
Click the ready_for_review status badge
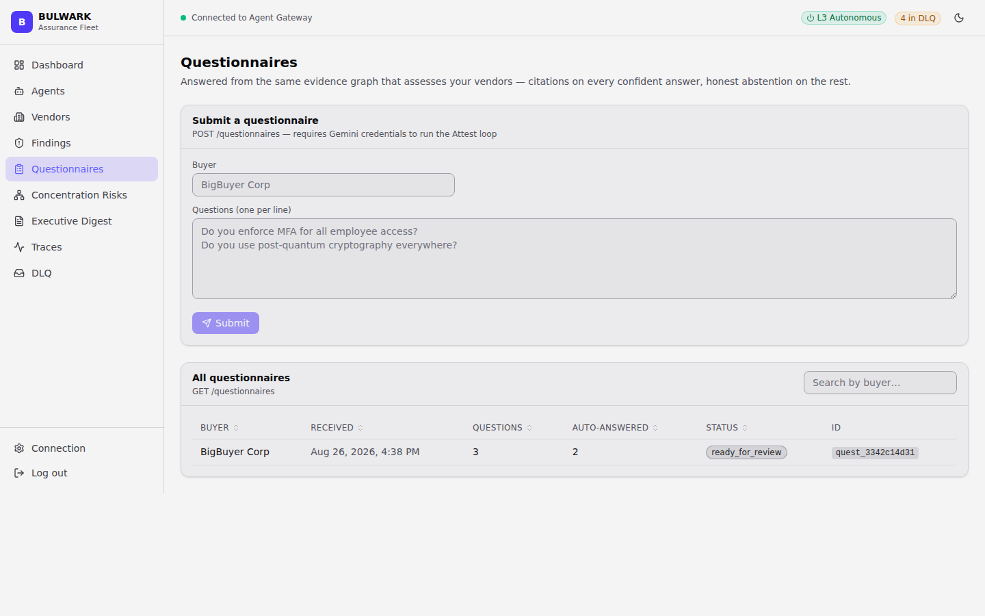[746, 452]
